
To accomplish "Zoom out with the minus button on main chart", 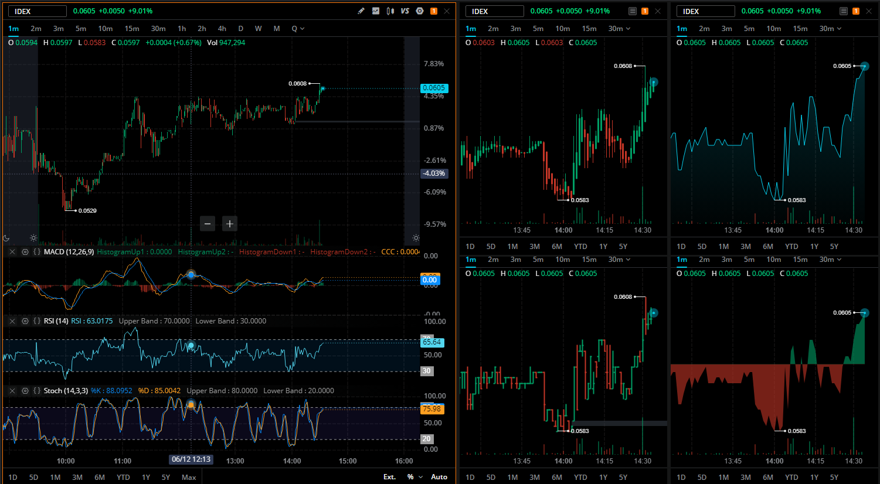I will pyautogui.click(x=208, y=224).
